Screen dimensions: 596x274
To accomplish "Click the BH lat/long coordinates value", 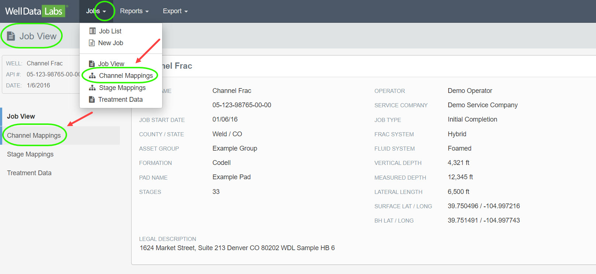I will point(484,220).
